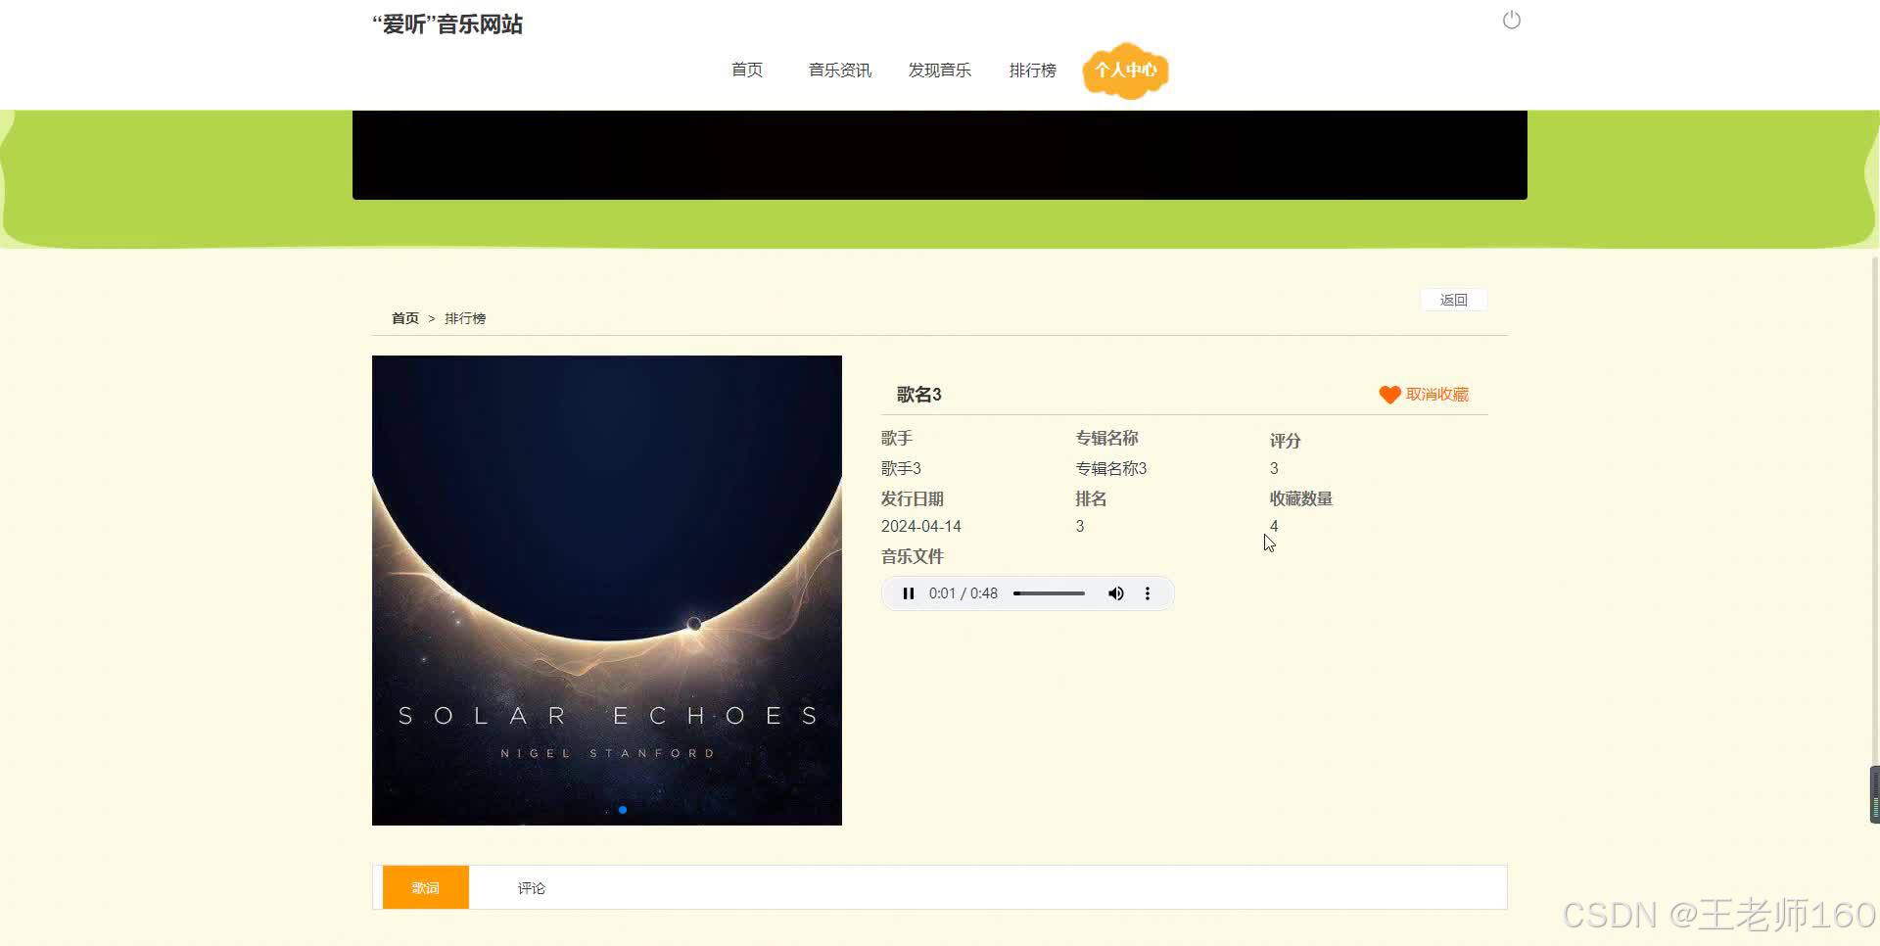Image resolution: width=1880 pixels, height=946 pixels.
Task: Click 首页 in the breadcrumb
Action: (404, 318)
